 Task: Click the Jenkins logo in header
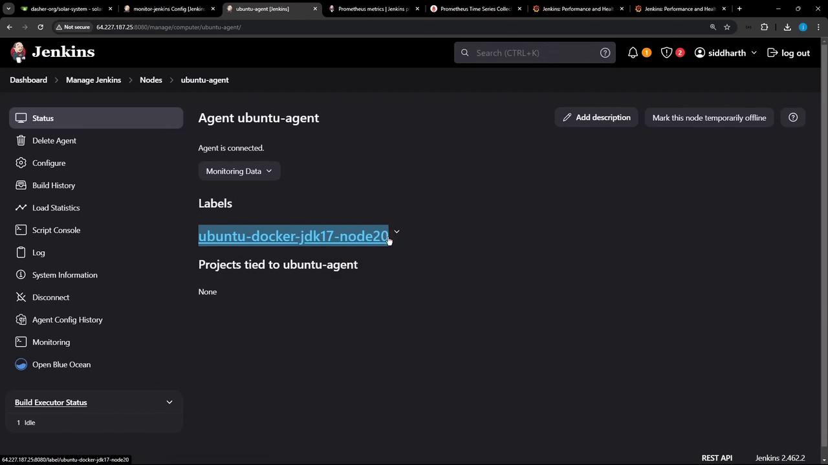pos(19,52)
